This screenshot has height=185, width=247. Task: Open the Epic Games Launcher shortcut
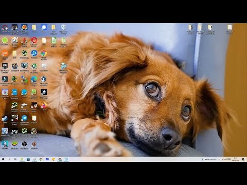pos(5,66)
